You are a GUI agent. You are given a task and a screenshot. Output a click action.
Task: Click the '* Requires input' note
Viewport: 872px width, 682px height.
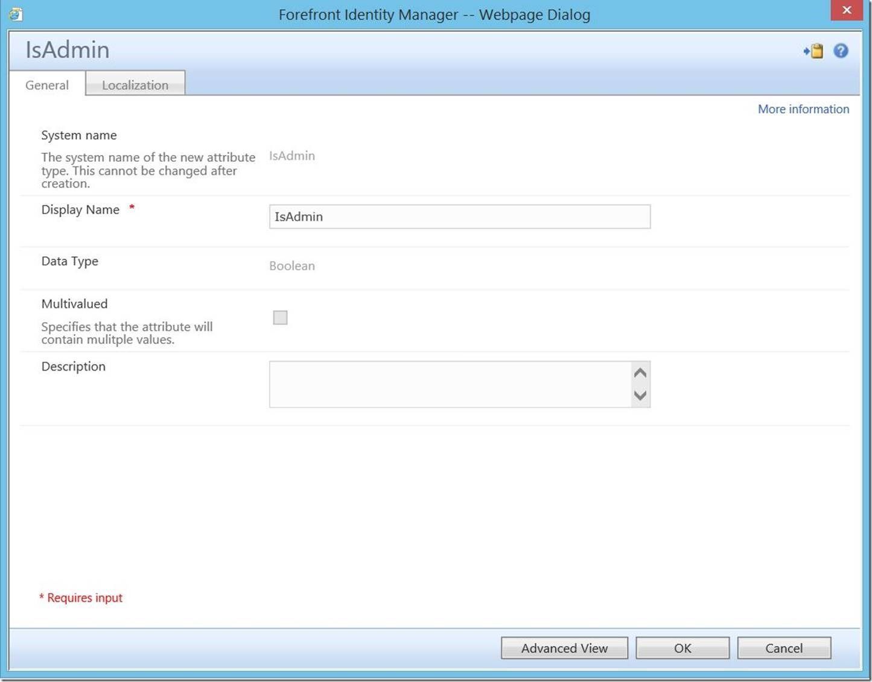pos(81,598)
